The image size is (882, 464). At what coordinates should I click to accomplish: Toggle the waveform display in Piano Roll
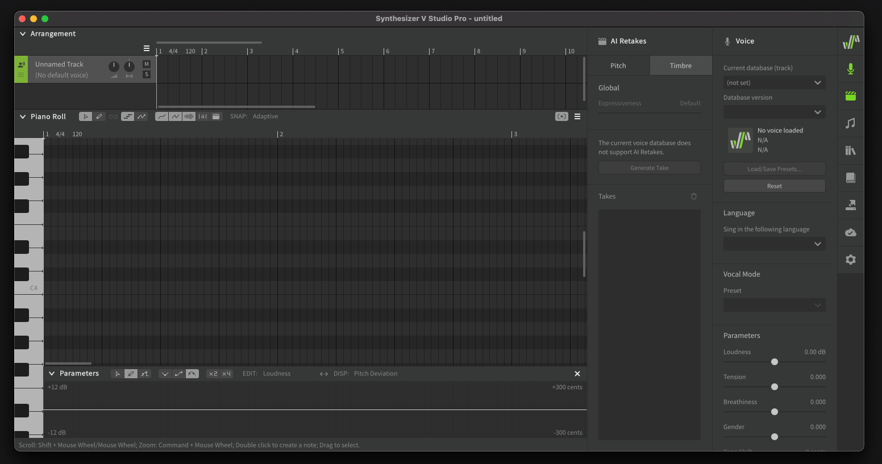point(189,116)
